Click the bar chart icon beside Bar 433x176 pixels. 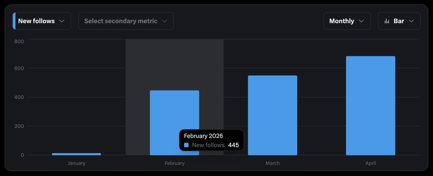pyautogui.click(x=387, y=21)
